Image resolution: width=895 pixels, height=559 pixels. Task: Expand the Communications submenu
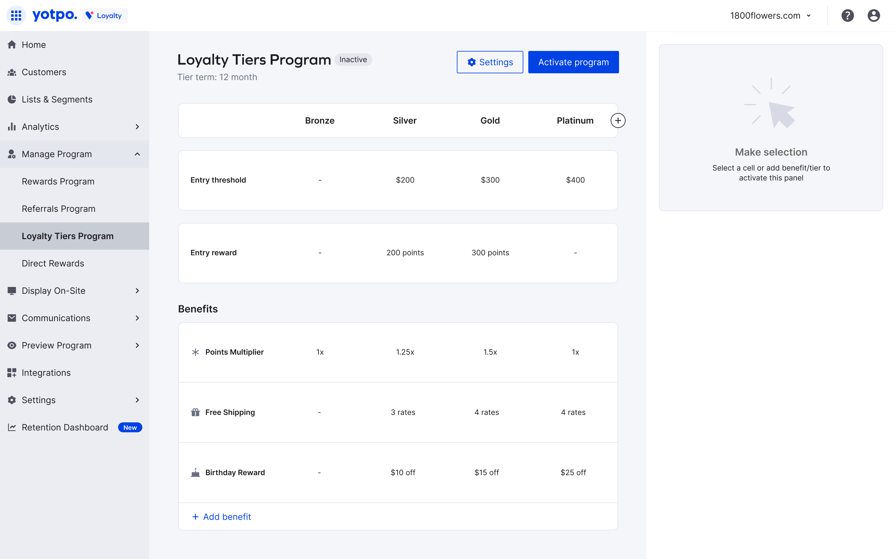pyautogui.click(x=137, y=318)
